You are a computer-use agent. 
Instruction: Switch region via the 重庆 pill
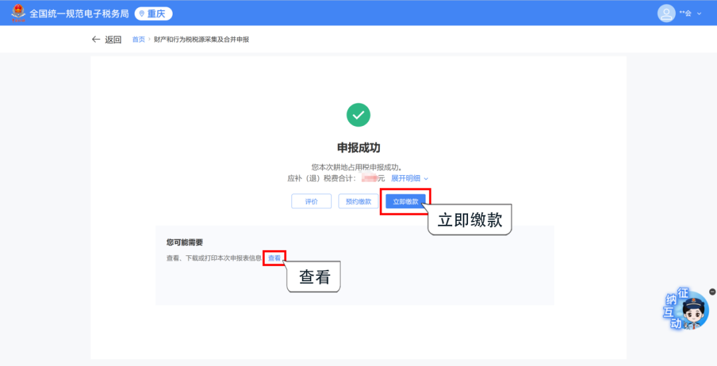[153, 14]
